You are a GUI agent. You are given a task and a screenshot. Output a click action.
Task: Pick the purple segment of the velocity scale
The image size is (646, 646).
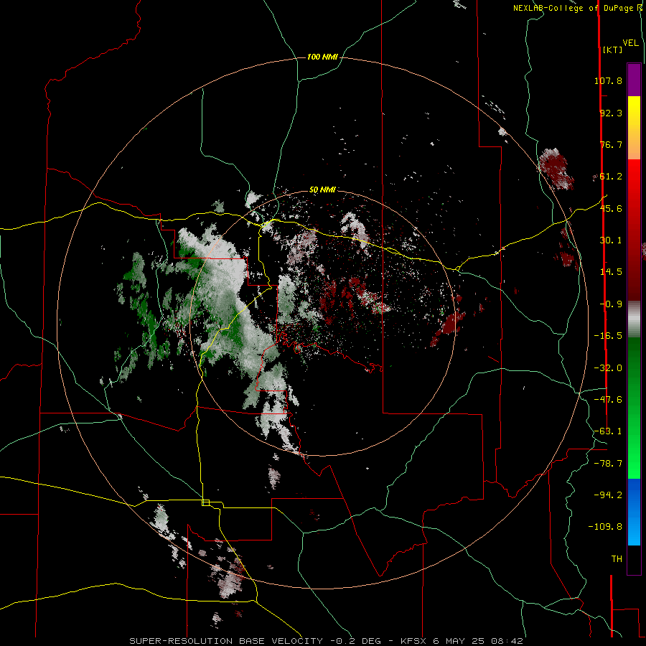pos(634,80)
